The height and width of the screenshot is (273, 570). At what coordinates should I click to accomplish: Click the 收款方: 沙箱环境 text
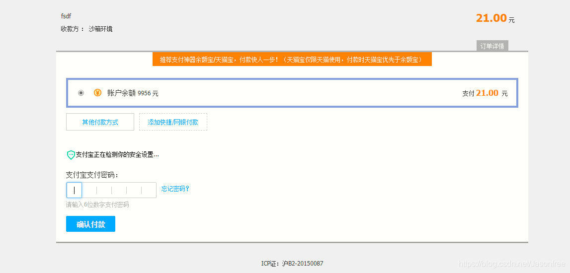point(86,29)
